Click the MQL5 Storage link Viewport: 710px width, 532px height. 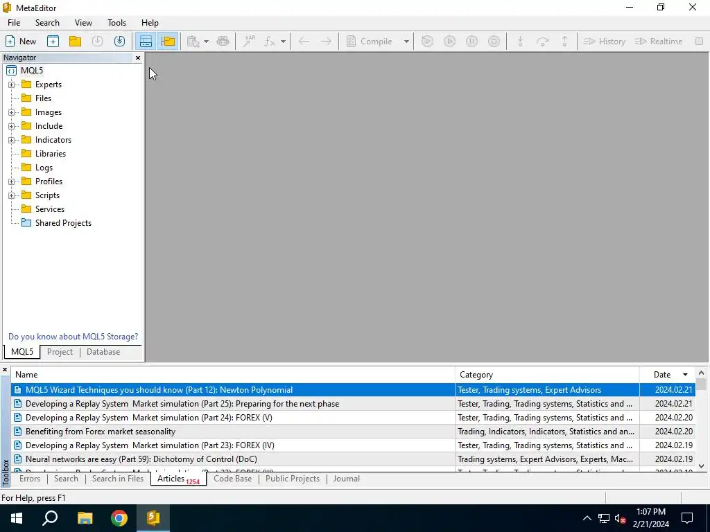[x=73, y=337]
